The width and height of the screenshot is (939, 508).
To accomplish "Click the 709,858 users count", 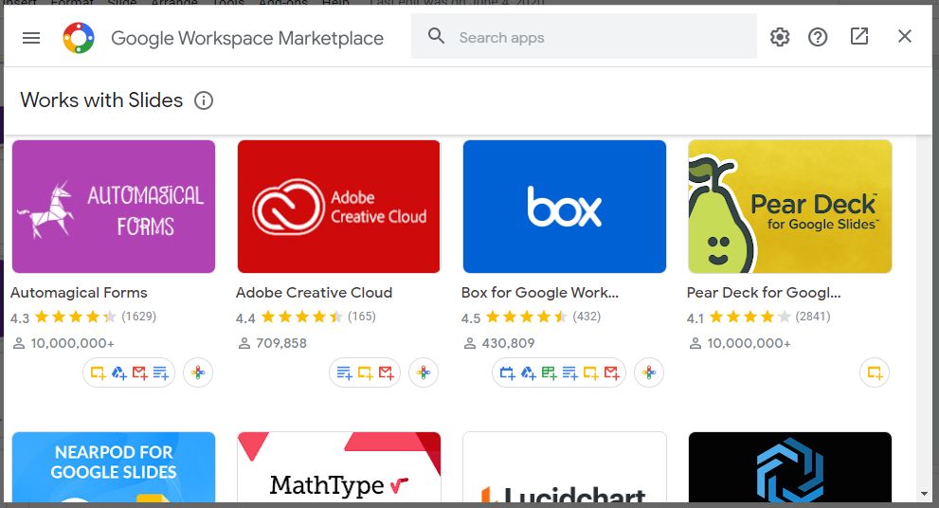I will pos(281,343).
